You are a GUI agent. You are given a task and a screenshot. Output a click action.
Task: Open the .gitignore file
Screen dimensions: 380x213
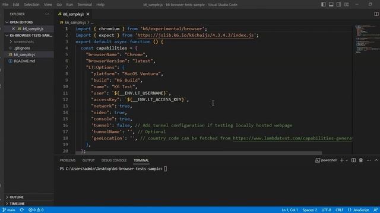click(22, 48)
